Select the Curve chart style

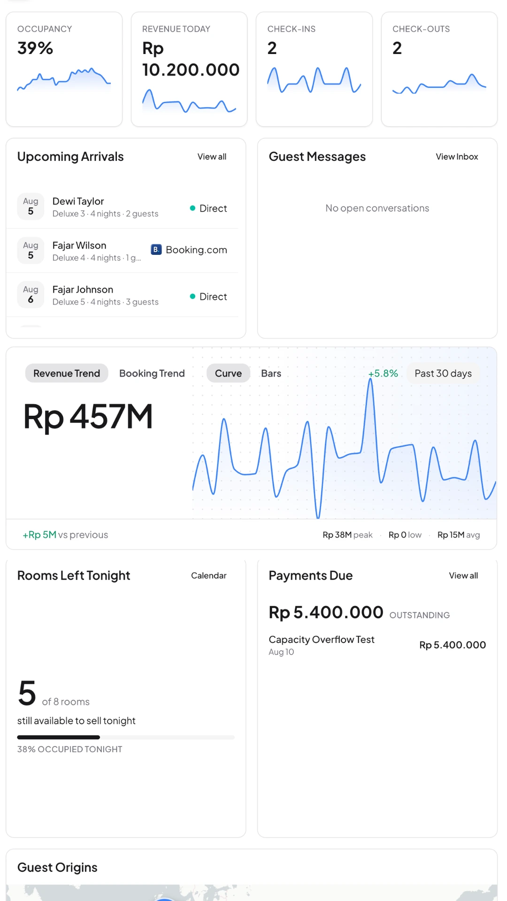coord(228,374)
